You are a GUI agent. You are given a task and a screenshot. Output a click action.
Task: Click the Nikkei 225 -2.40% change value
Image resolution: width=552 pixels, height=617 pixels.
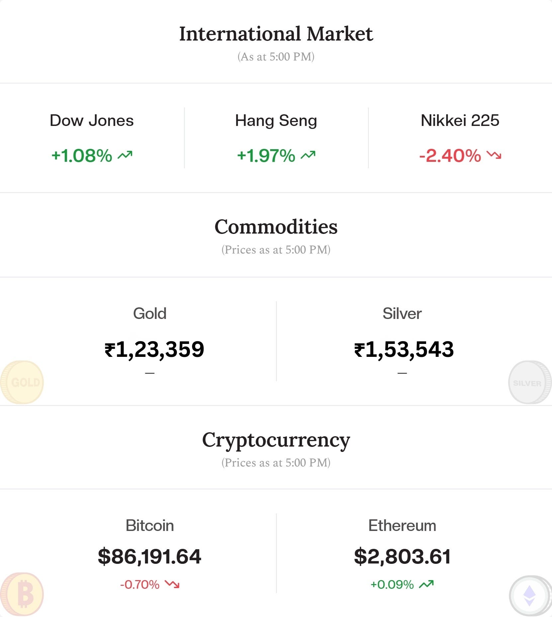450,155
